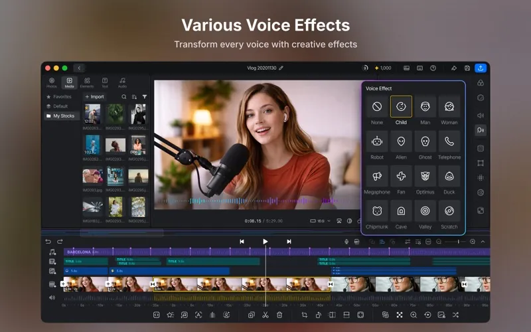Undo the last action

tap(48, 242)
